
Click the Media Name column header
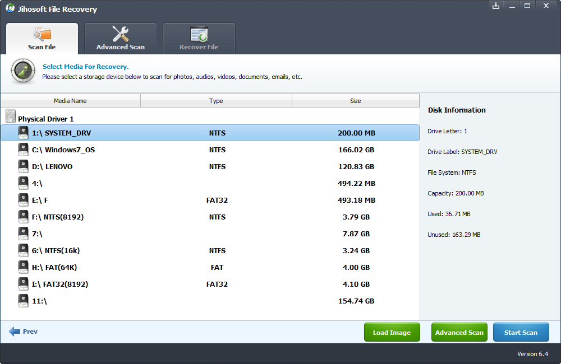[71, 101]
